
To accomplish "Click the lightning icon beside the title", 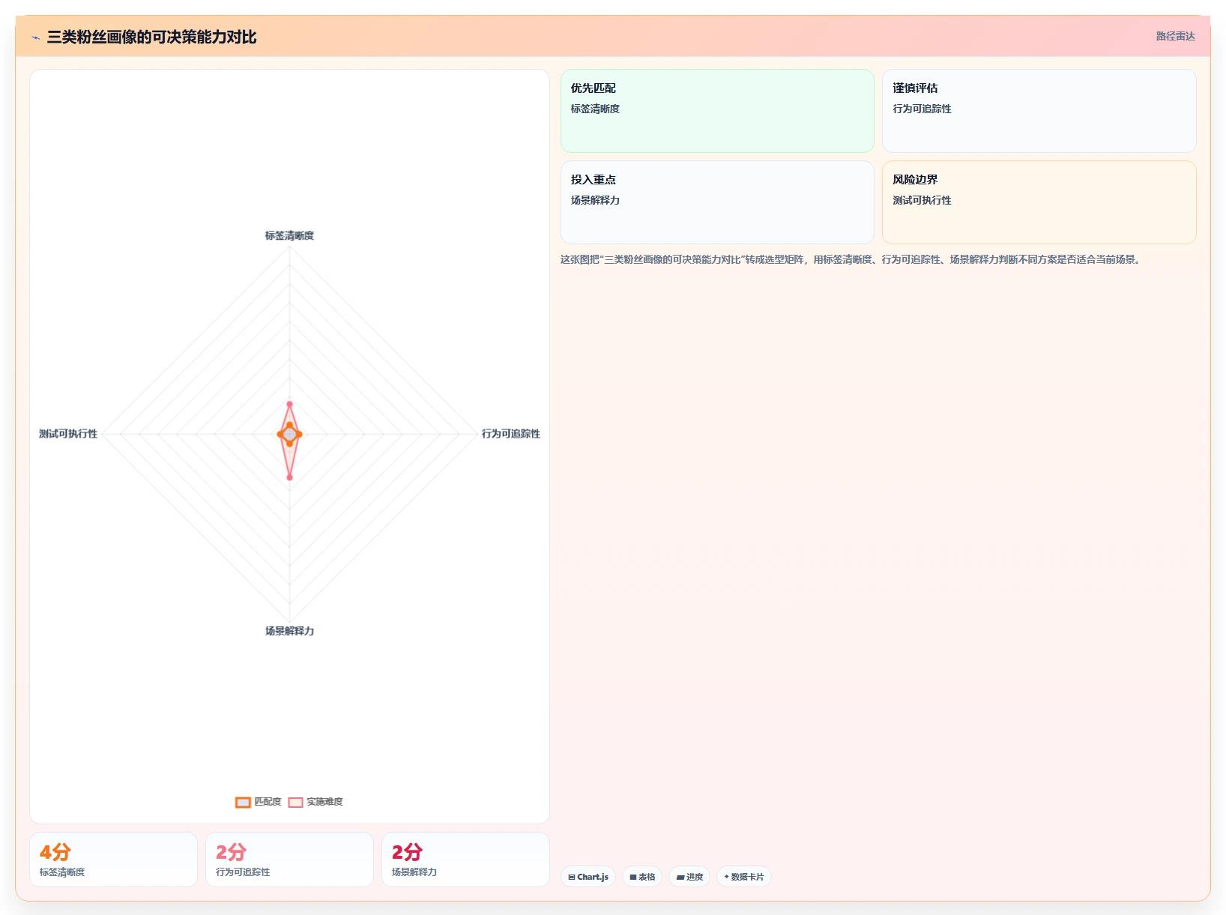I will coord(35,37).
